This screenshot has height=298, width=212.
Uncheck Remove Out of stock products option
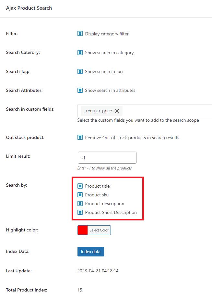tap(80, 137)
